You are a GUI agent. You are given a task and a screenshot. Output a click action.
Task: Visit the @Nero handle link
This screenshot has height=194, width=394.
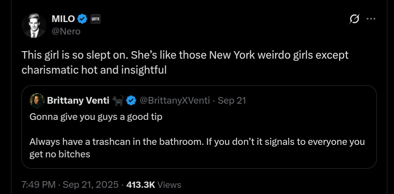click(x=66, y=31)
